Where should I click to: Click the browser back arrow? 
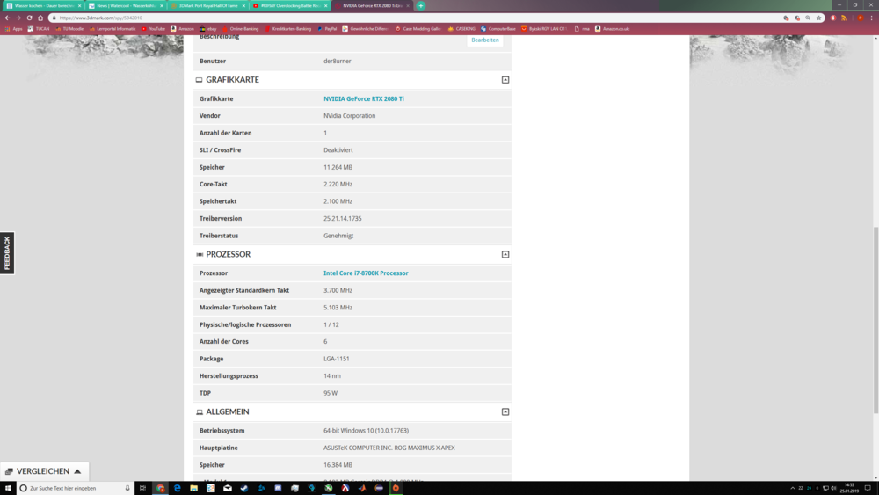click(x=8, y=18)
